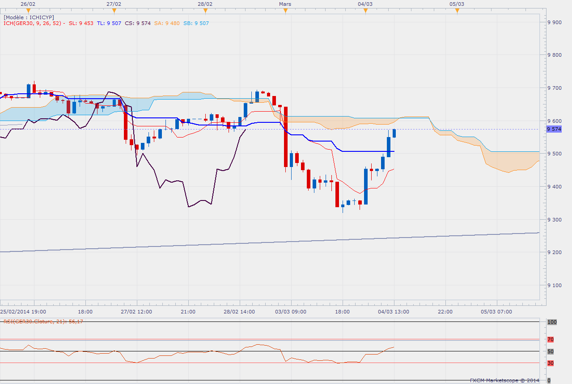Click the TL: 9 507 legend value

click(x=109, y=23)
